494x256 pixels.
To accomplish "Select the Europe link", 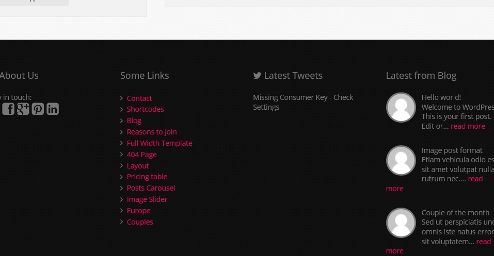I will (138, 211).
